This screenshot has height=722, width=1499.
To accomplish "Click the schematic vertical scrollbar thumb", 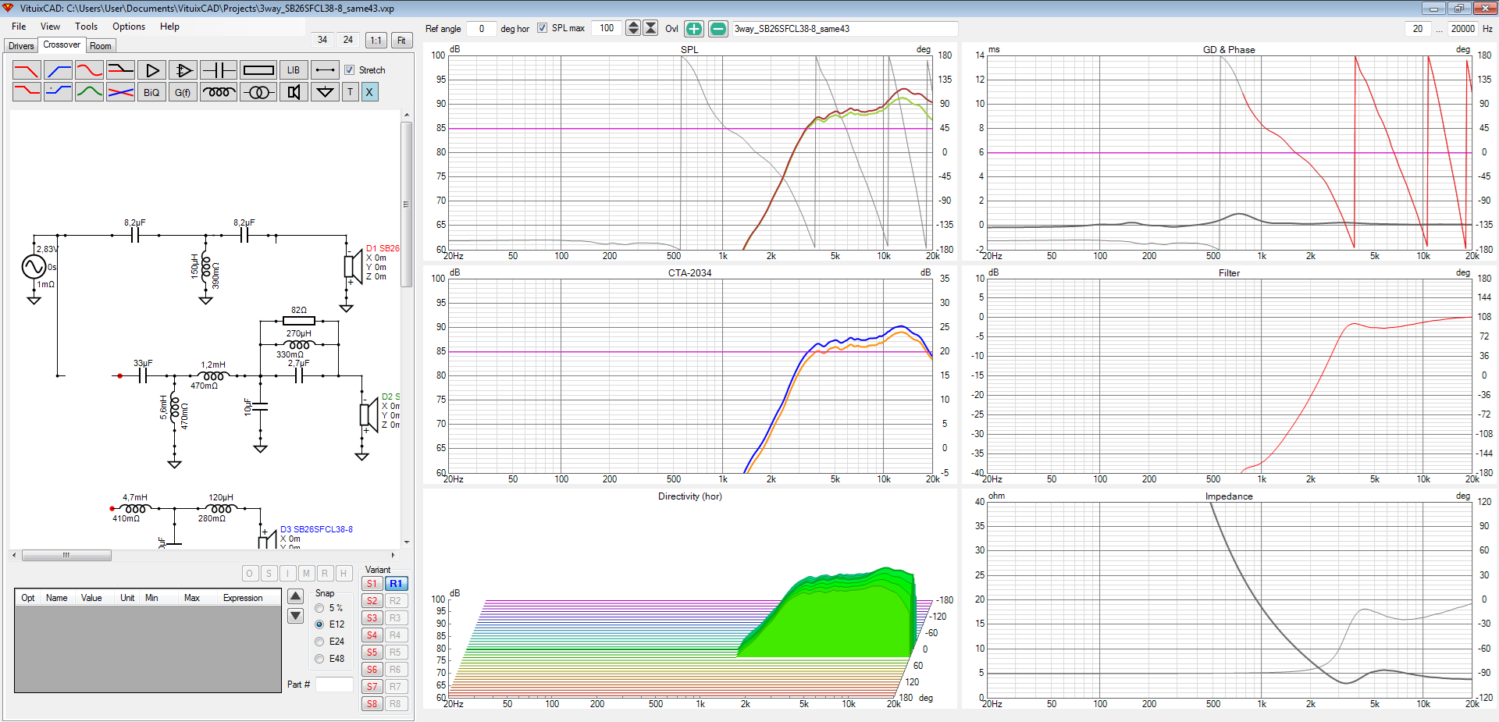I will point(407,205).
